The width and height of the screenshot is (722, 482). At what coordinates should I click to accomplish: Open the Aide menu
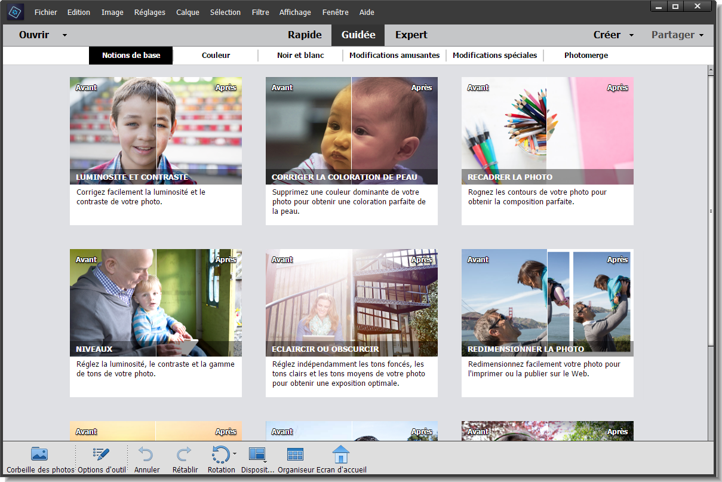(x=367, y=12)
